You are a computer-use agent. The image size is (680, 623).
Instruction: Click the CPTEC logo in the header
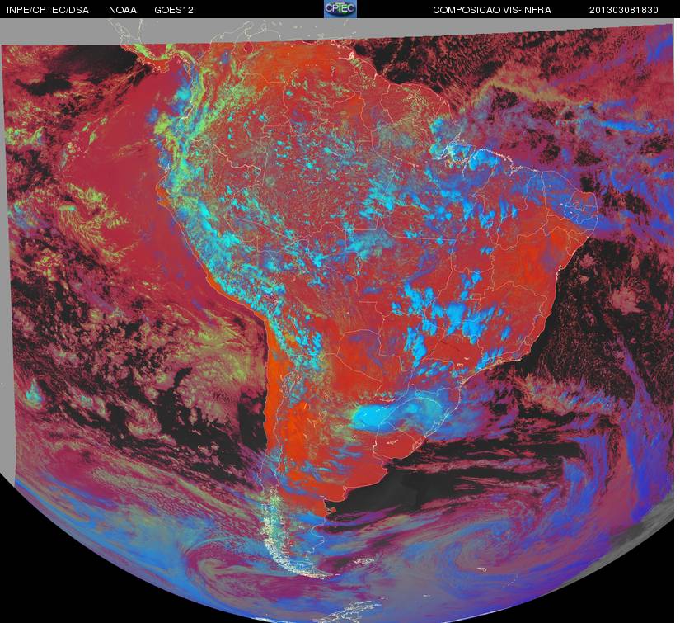coord(340,9)
